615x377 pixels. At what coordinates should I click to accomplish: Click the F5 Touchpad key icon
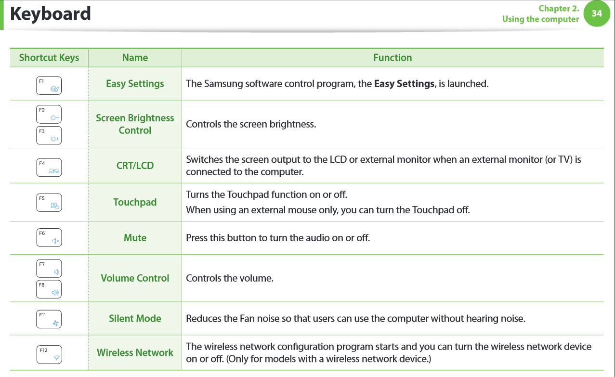click(49, 202)
